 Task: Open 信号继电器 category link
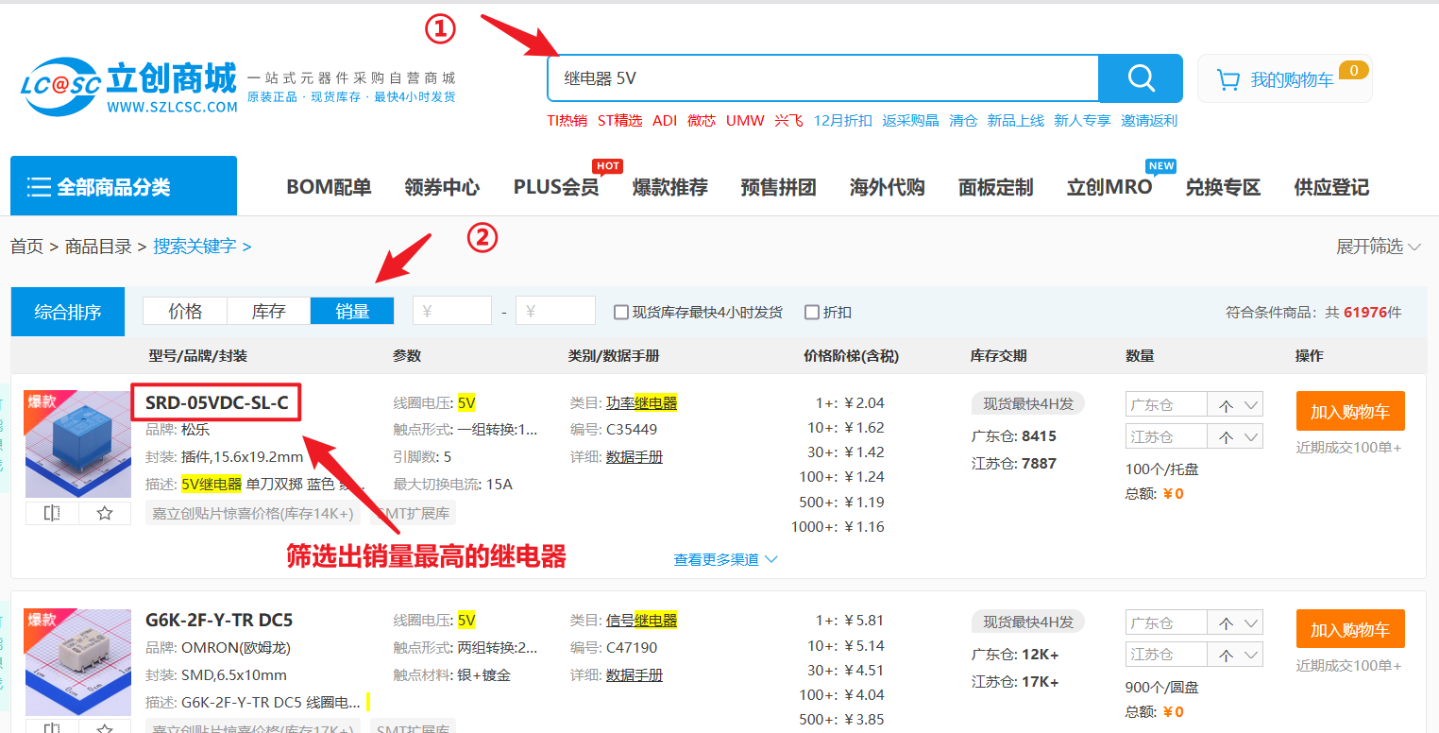point(642,621)
